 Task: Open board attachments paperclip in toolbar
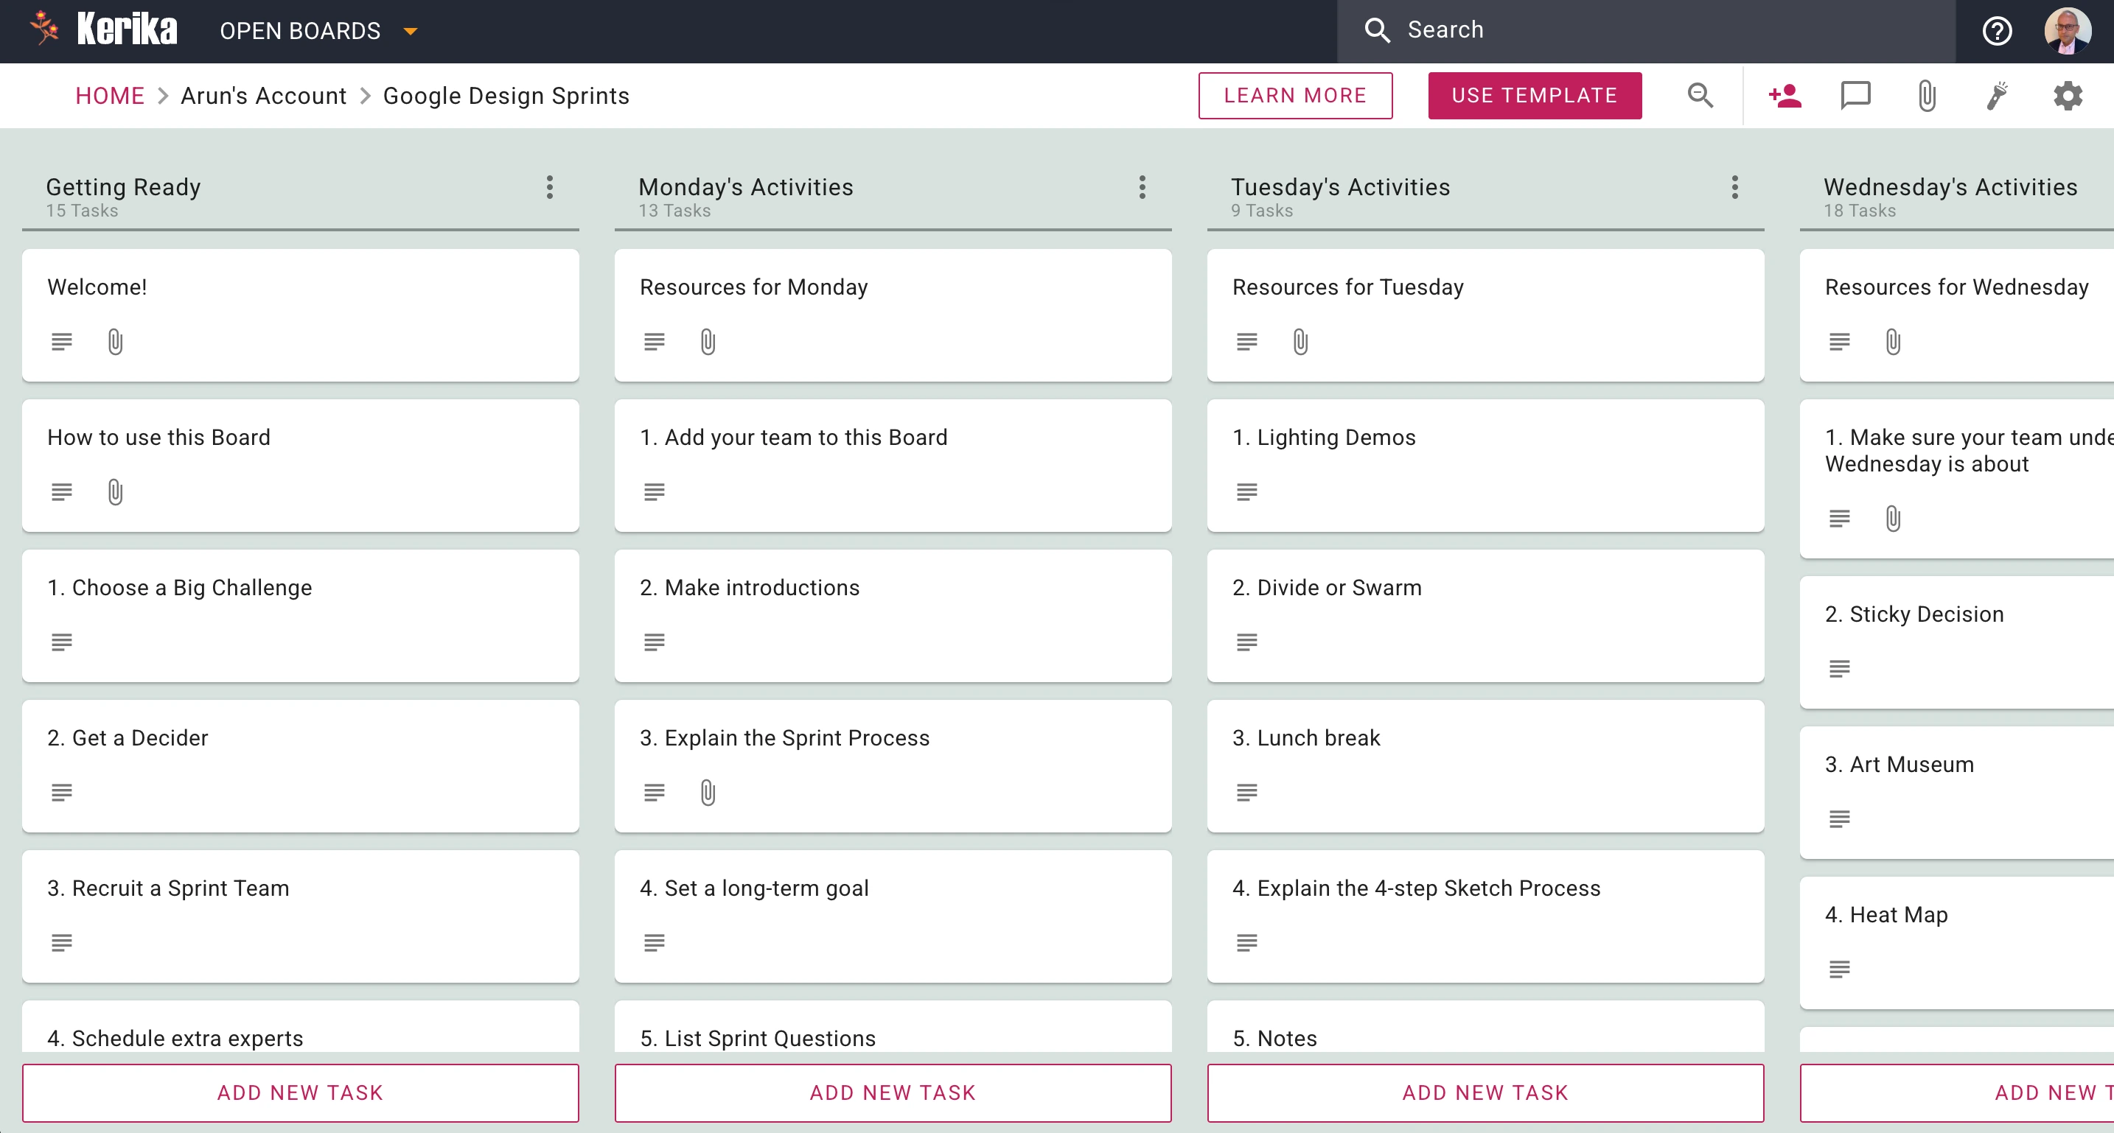point(1927,96)
